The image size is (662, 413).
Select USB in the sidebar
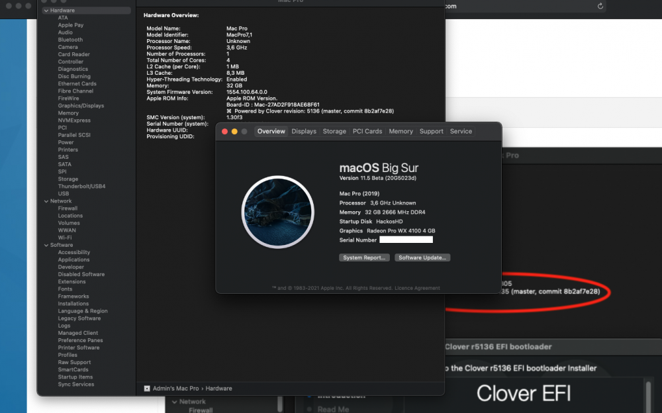click(64, 193)
